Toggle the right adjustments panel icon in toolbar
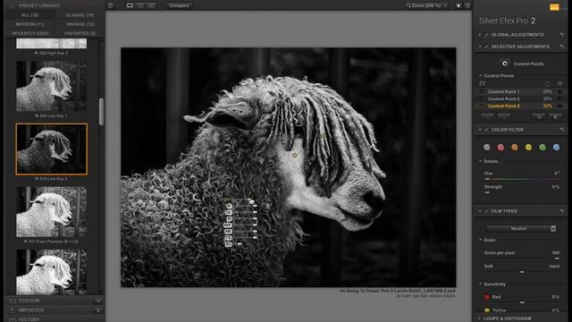The width and height of the screenshot is (572, 322). coord(467,5)
